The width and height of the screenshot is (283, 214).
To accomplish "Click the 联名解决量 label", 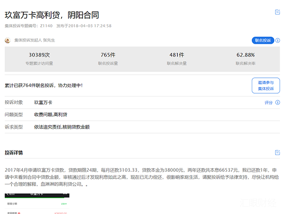I will [x=176, y=63].
